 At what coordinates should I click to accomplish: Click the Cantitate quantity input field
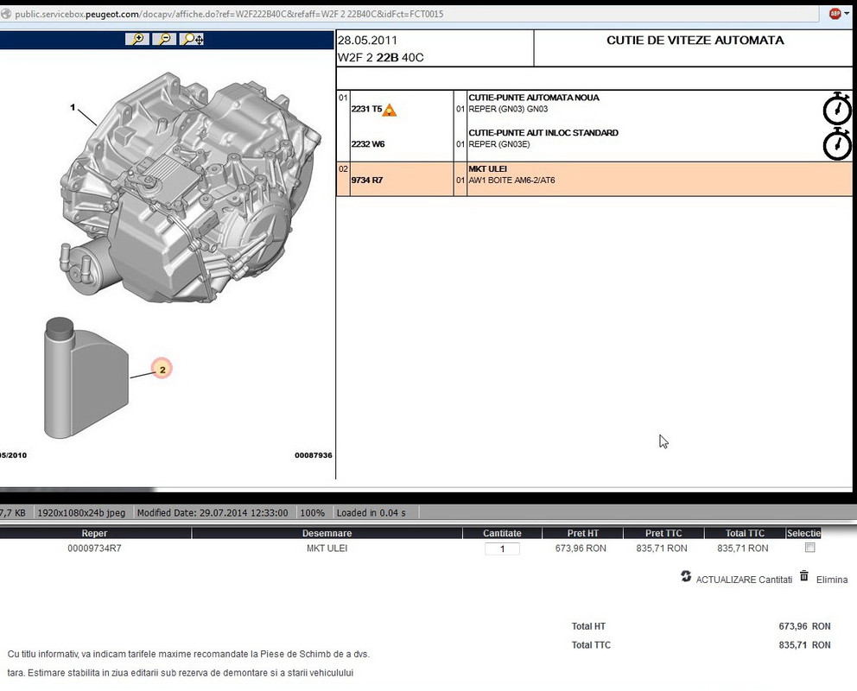(x=502, y=548)
